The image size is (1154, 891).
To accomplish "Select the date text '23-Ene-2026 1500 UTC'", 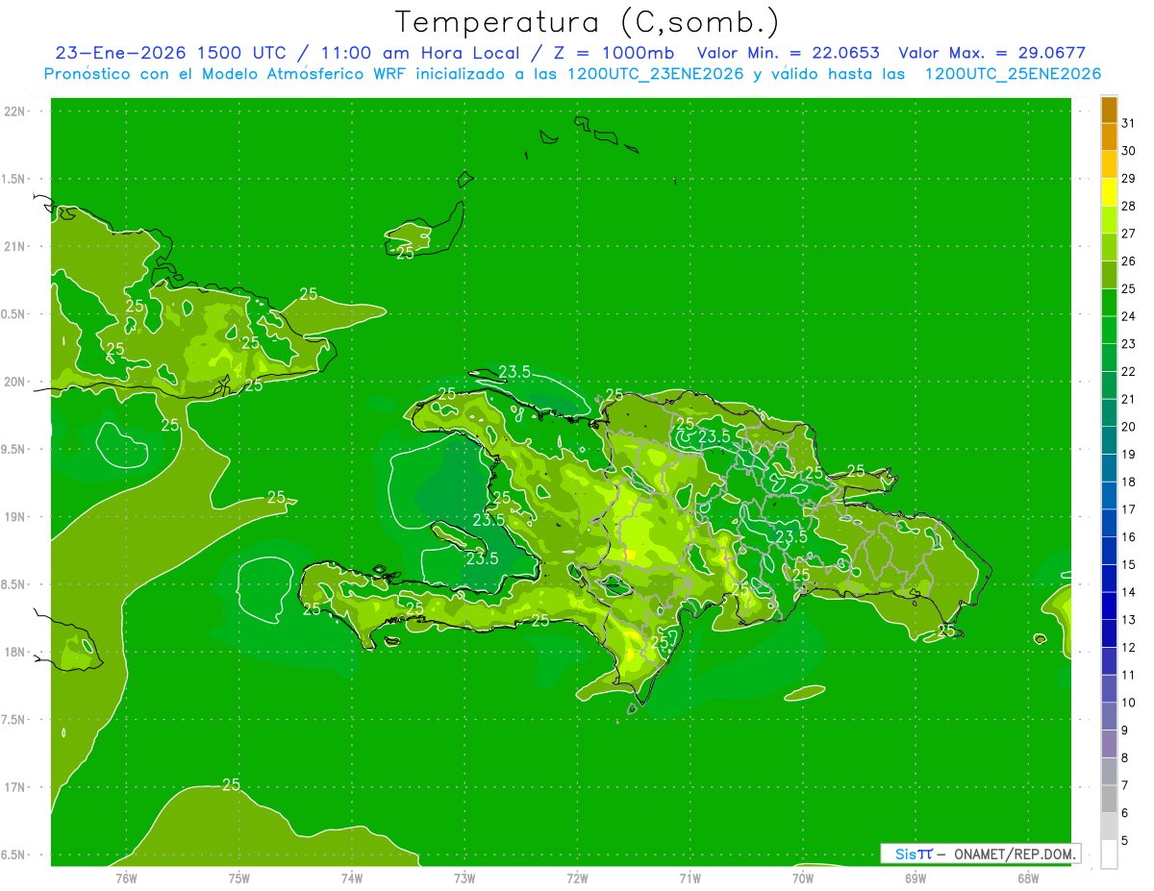I will tap(171, 53).
